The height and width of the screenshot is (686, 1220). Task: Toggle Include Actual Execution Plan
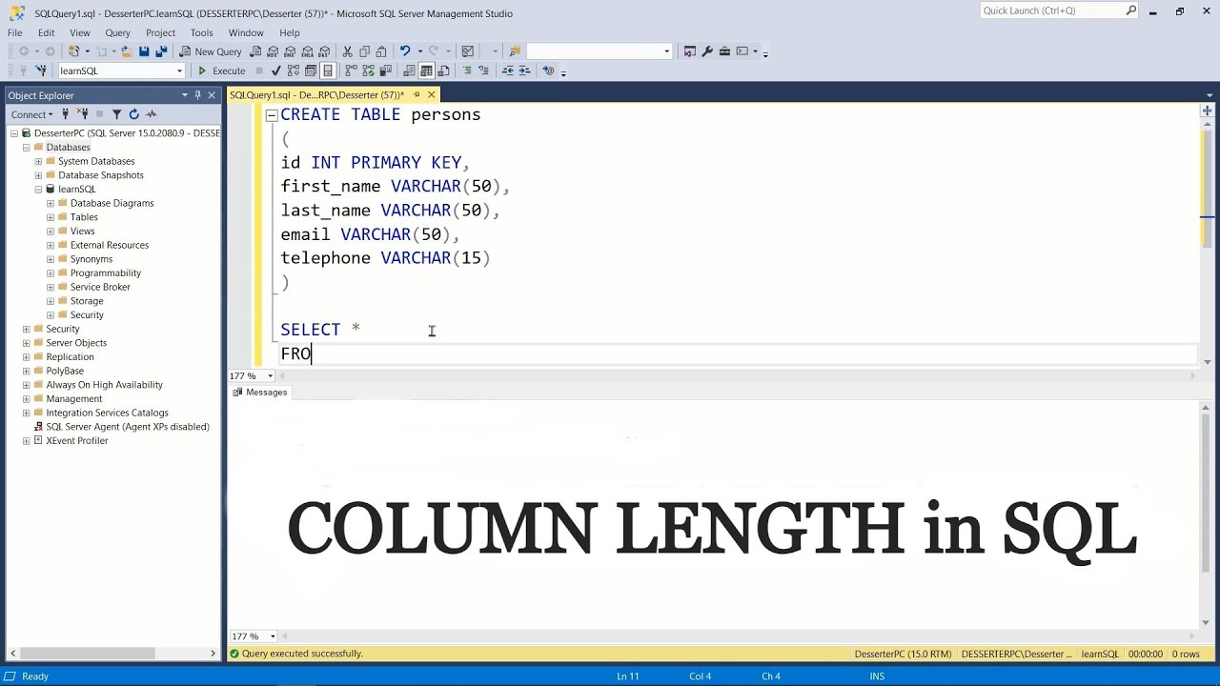tap(351, 71)
